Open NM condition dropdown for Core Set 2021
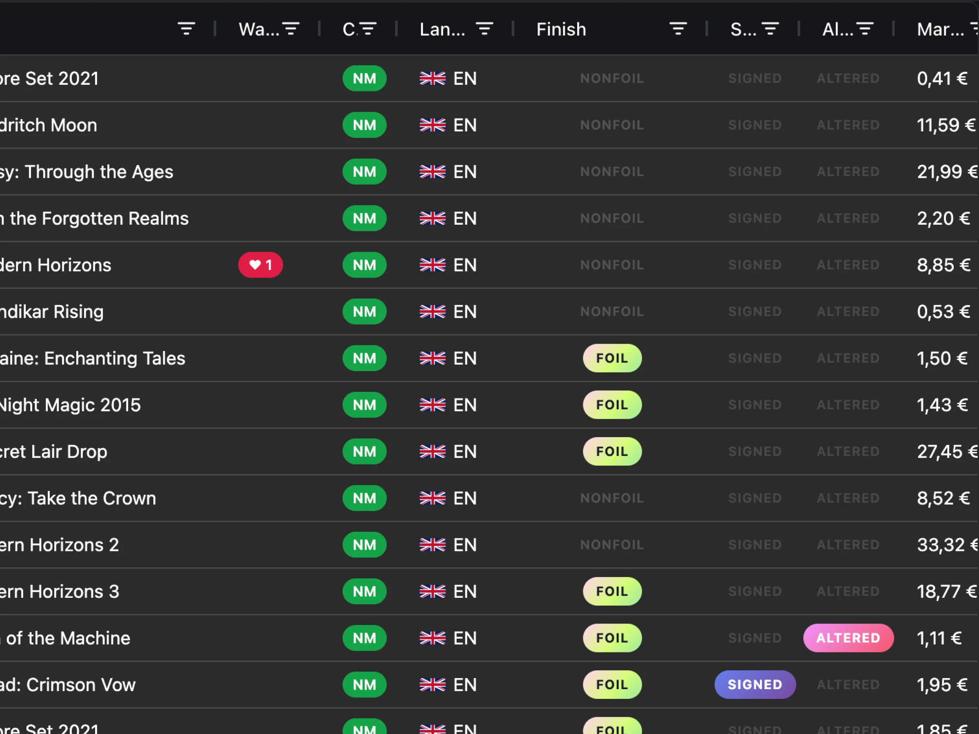 pos(364,78)
